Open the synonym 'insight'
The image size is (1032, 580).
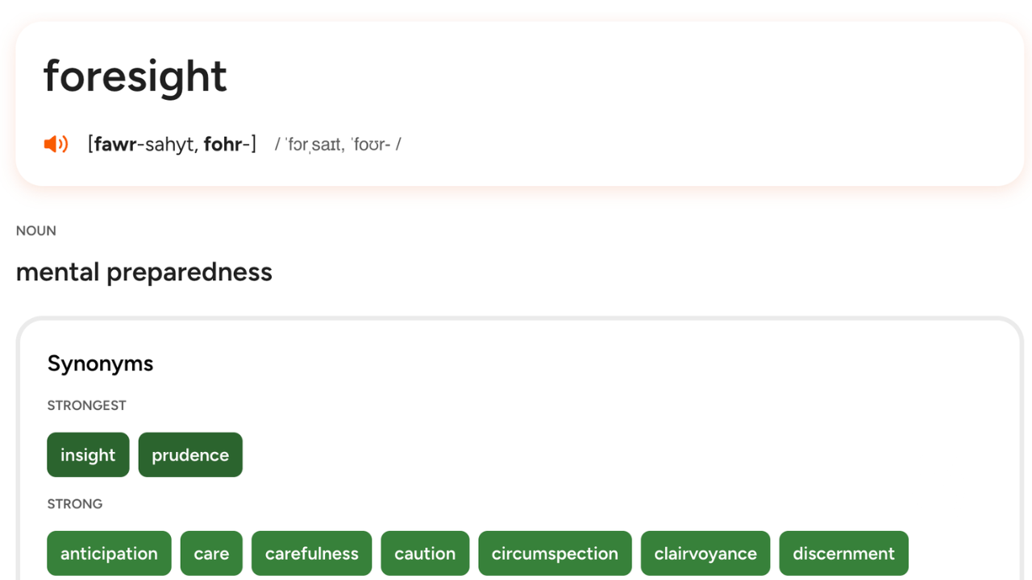pos(88,455)
